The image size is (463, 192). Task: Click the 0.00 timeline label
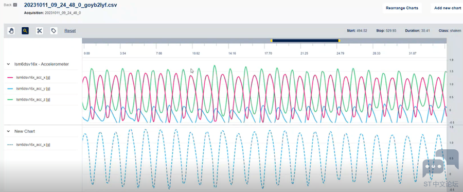click(87, 54)
